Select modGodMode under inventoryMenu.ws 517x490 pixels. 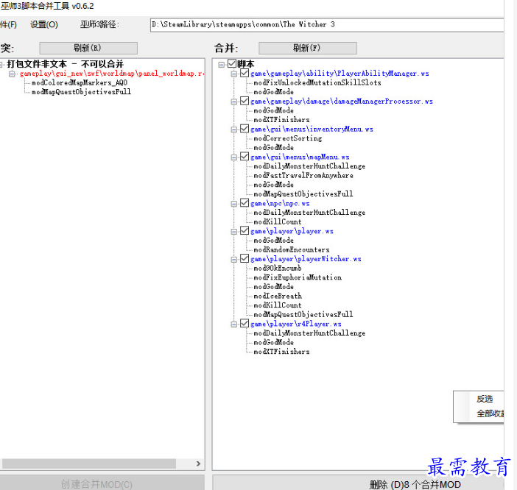pyautogui.click(x=274, y=148)
